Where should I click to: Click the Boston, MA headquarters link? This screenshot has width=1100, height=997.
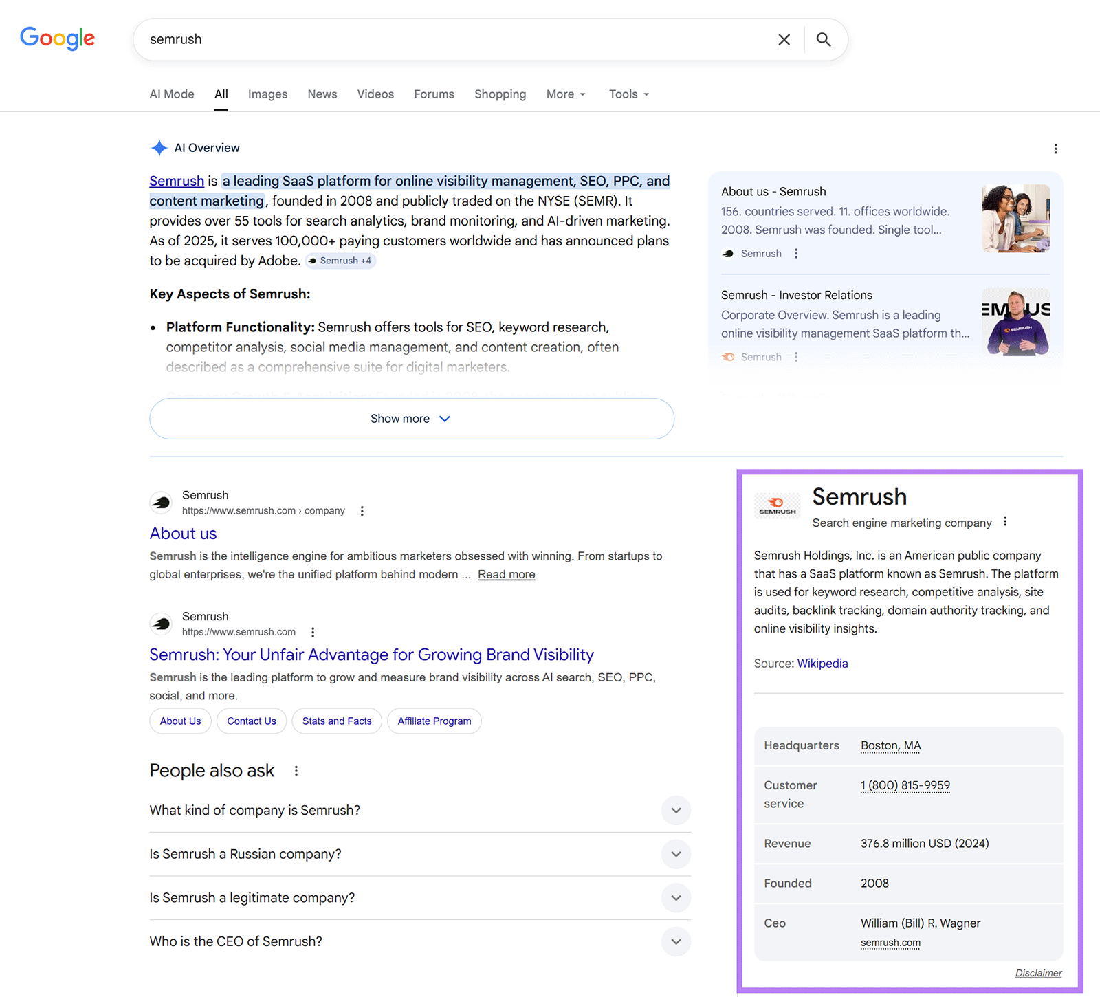point(890,745)
